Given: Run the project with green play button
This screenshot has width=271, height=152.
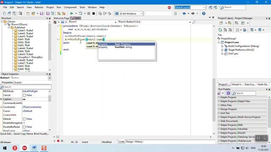Looking at the screenshot, I should [72, 14].
